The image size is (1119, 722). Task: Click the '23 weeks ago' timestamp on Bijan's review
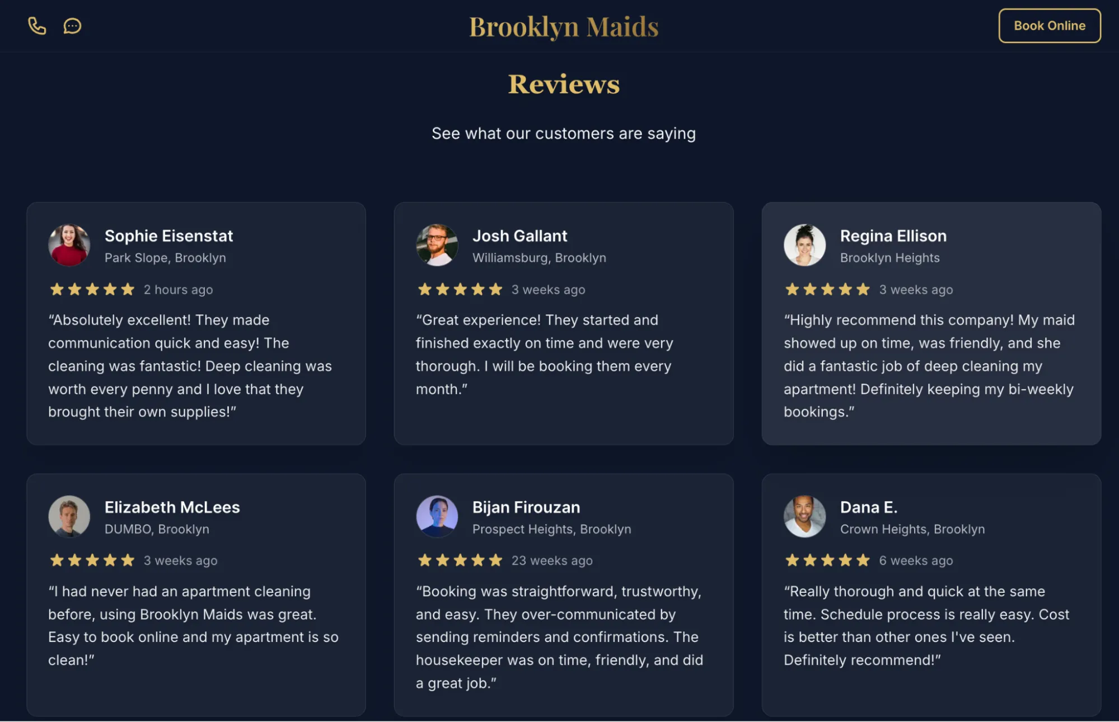[551, 560]
